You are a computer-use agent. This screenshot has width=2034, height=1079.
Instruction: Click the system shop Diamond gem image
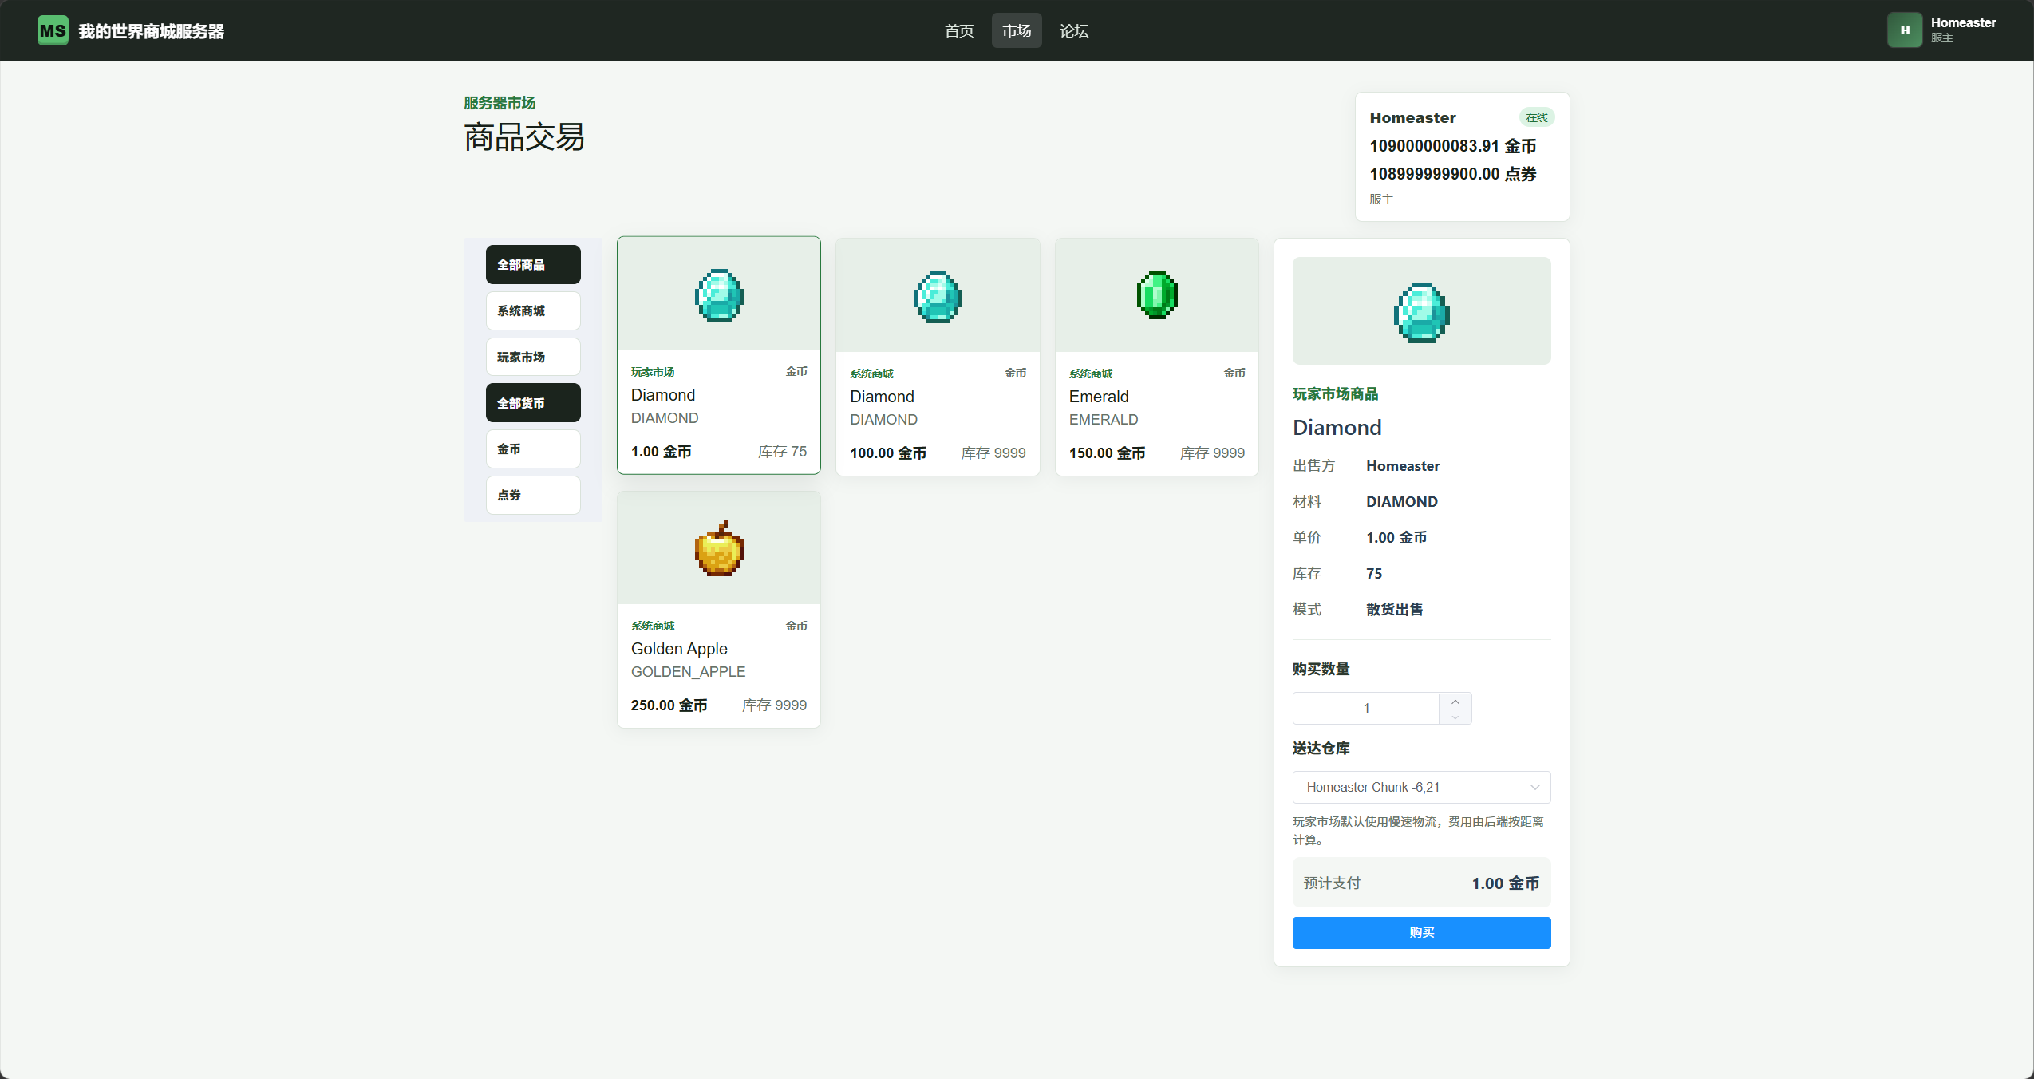click(x=938, y=296)
